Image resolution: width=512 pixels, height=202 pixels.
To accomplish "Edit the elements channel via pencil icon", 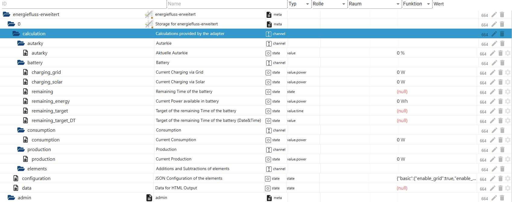I will coord(494,169).
